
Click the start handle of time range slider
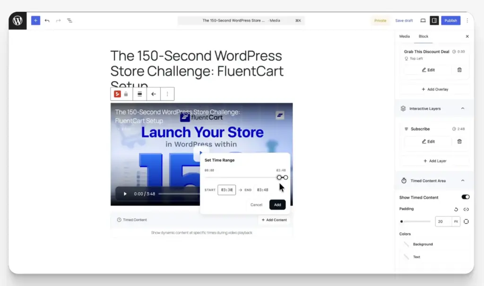point(279,177)
